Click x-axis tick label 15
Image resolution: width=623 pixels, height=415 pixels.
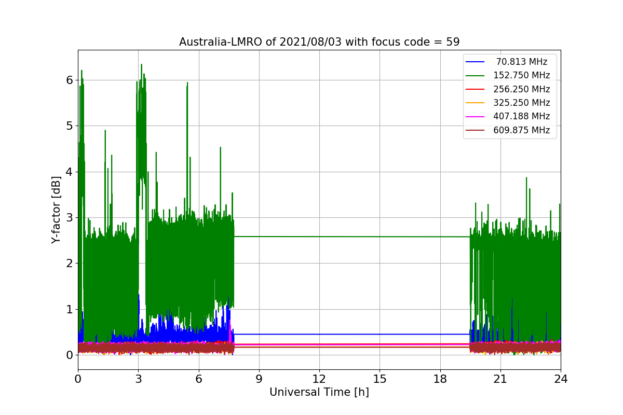click(380, 379)
